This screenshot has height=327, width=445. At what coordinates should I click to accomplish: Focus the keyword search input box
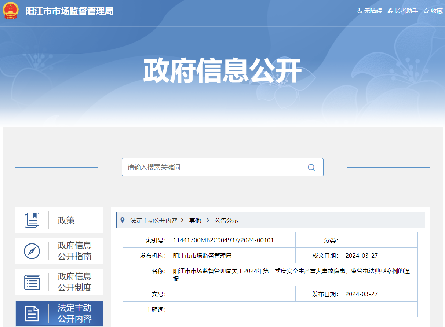[215, 167]
